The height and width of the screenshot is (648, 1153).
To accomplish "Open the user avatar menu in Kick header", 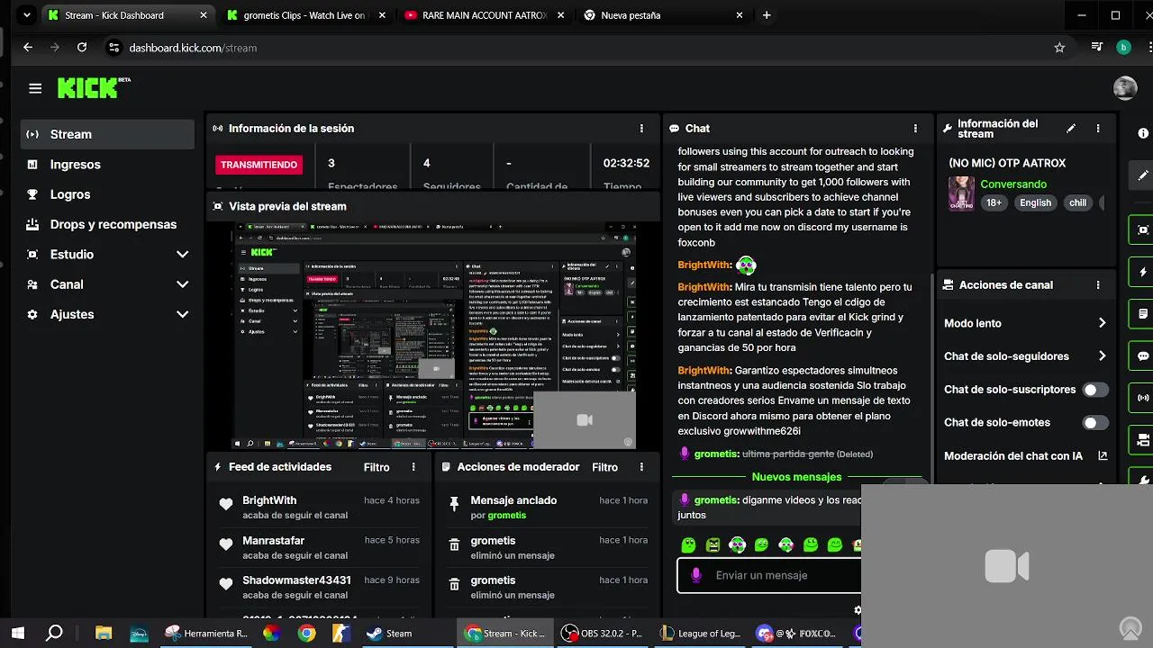I will coord(1125,87).
